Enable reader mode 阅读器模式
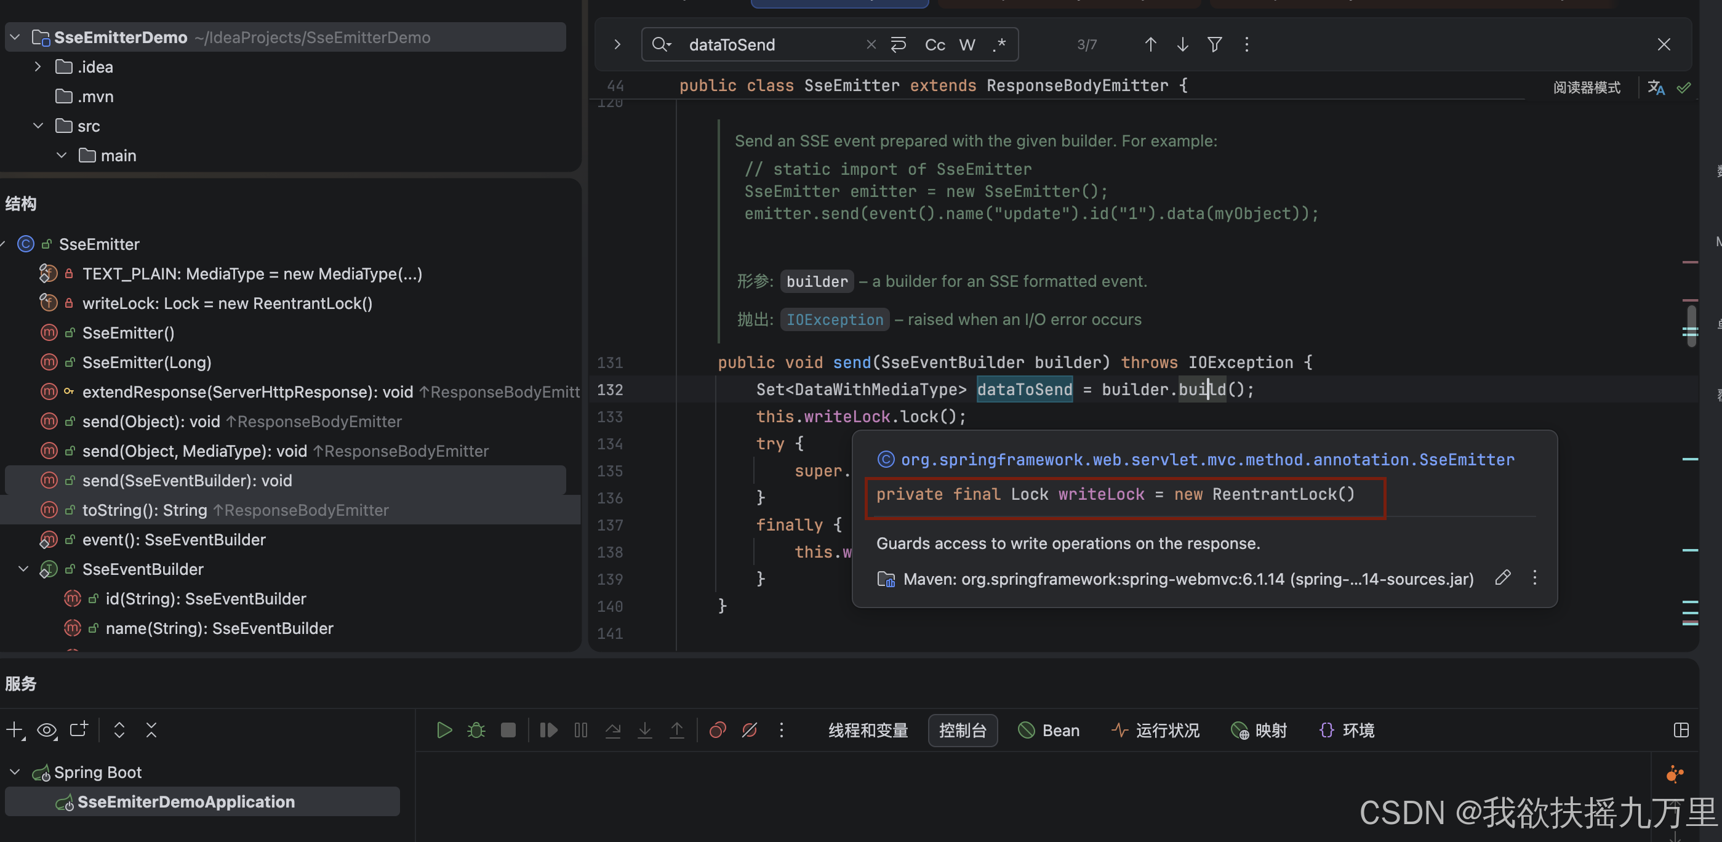The image size is (1722, 842). coord(1587,87)
